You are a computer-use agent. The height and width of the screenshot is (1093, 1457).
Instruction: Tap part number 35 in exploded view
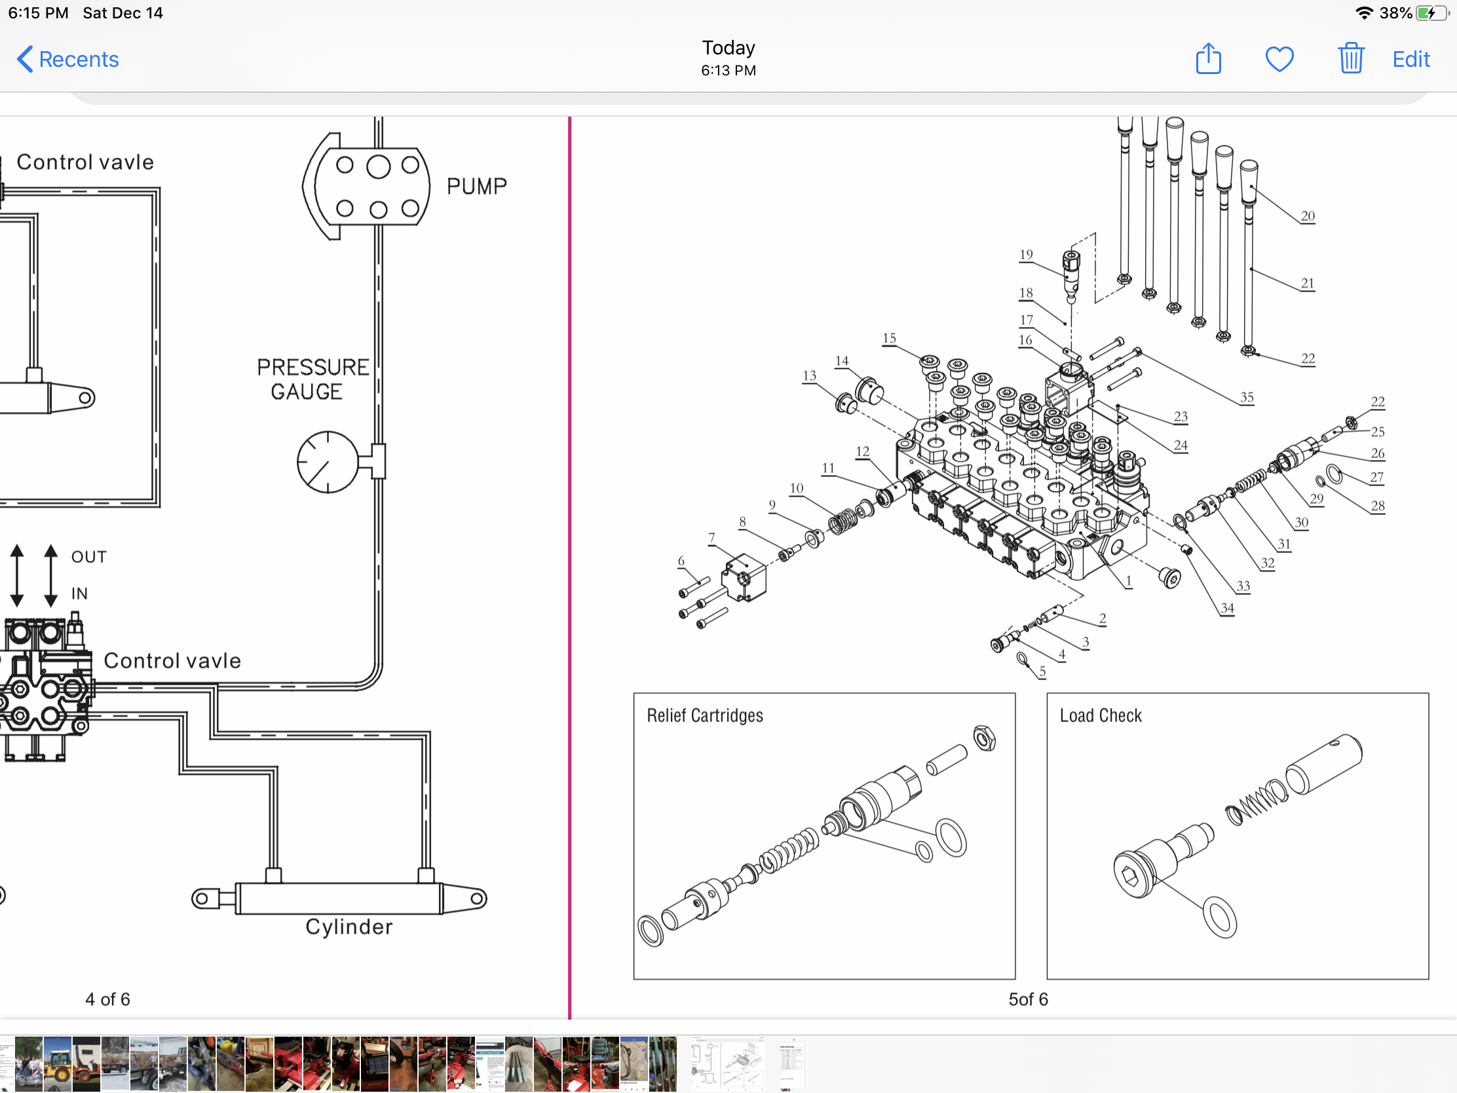1246,397
